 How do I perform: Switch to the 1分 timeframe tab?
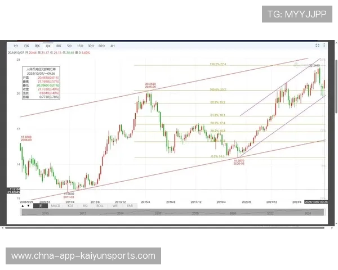[x=16, y=45]
